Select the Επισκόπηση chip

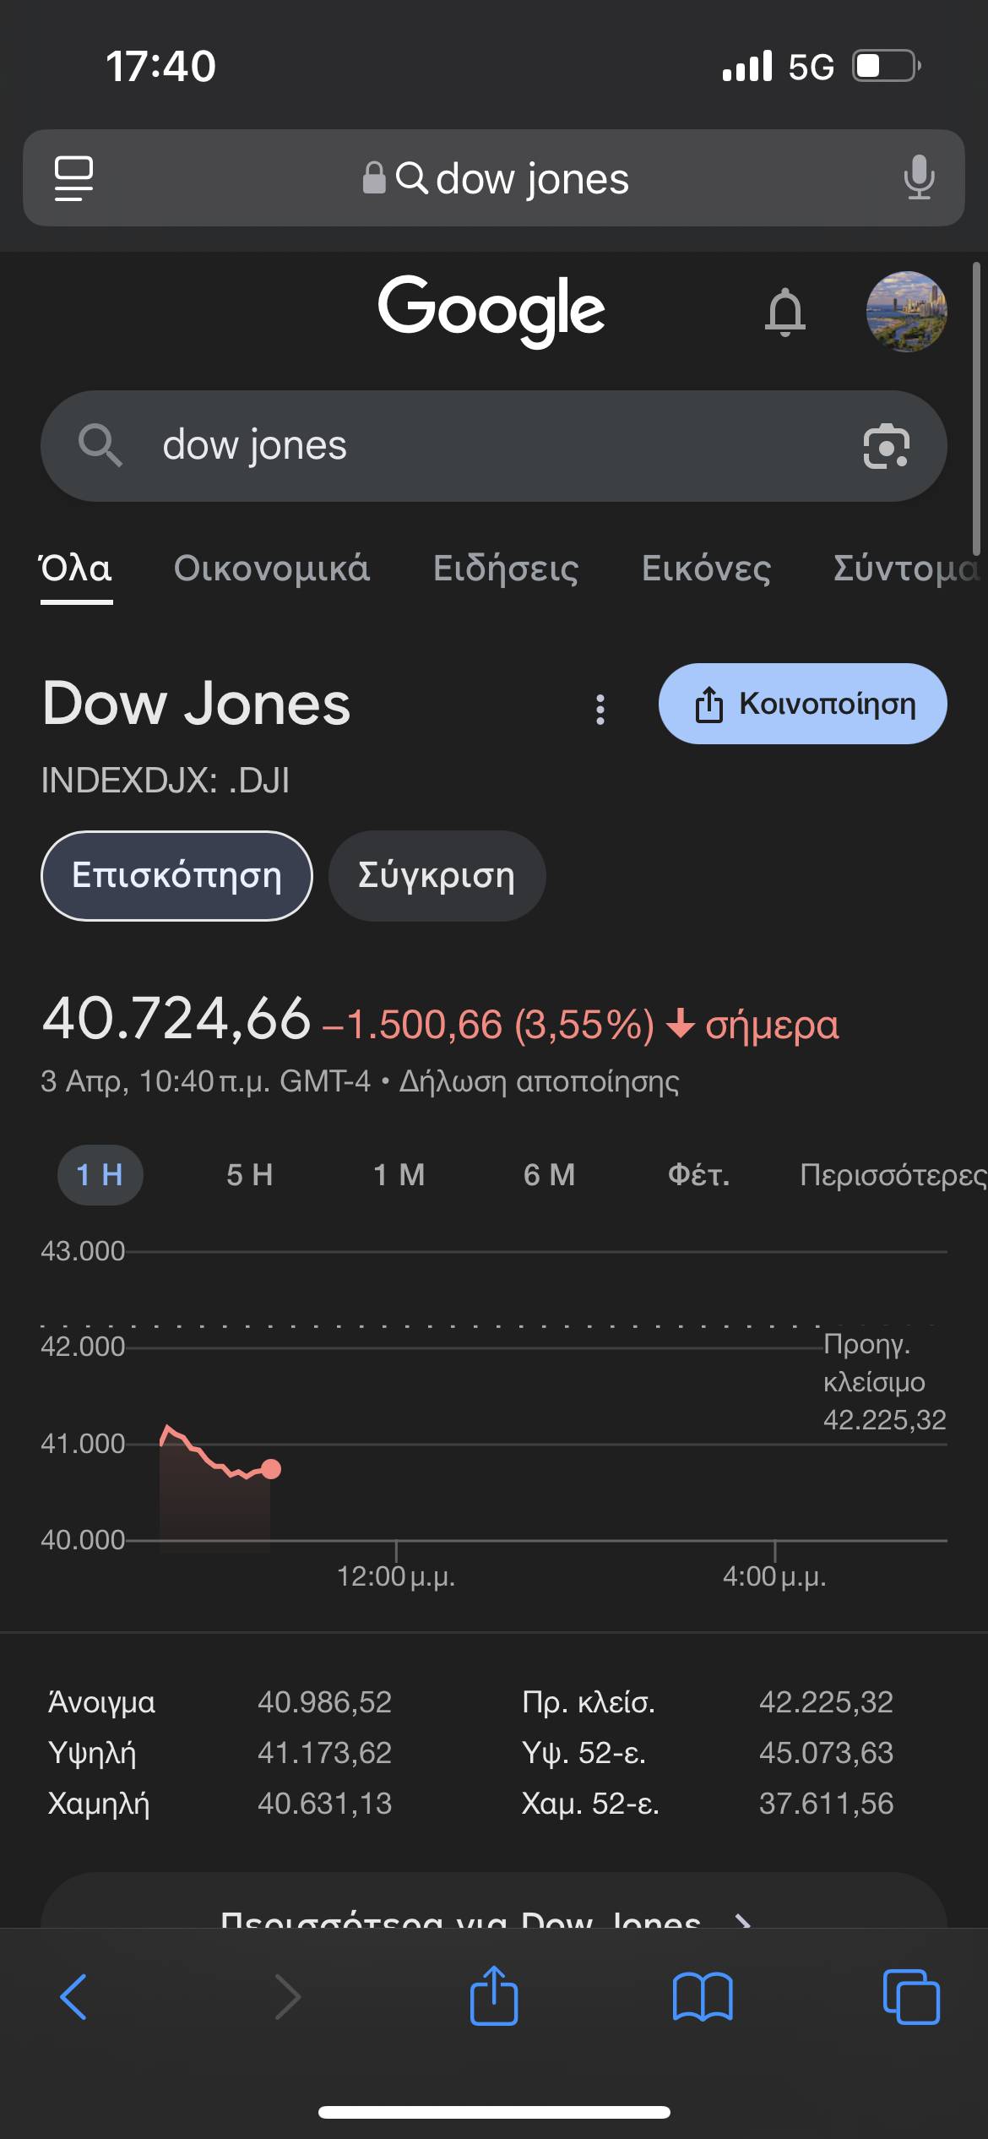(176, 876)
